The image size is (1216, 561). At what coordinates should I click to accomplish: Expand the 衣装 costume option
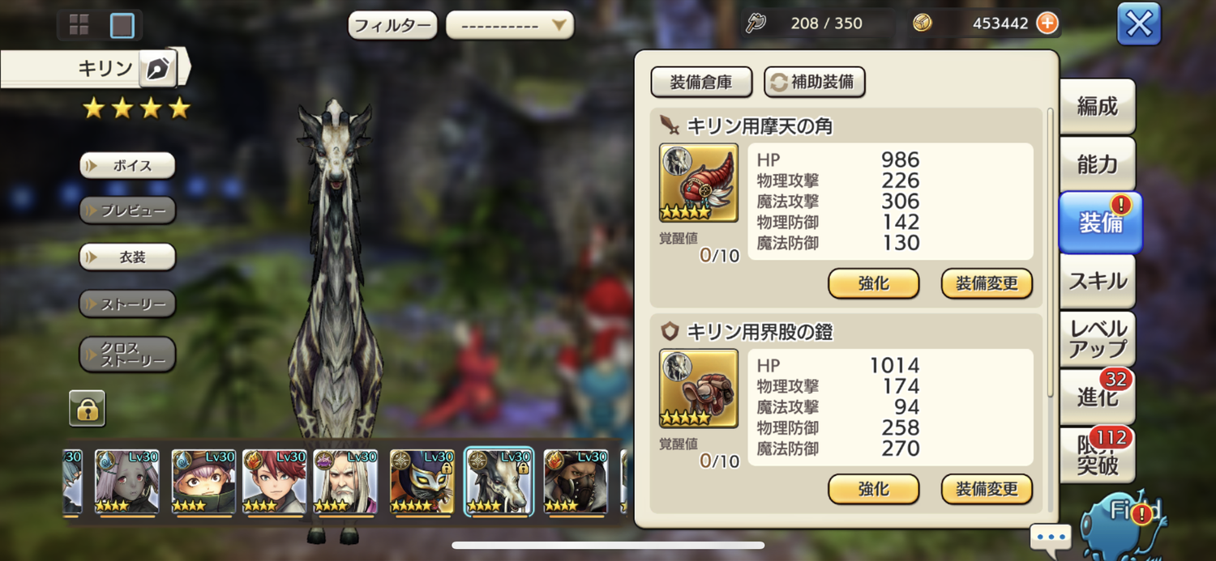coord(127,257)
